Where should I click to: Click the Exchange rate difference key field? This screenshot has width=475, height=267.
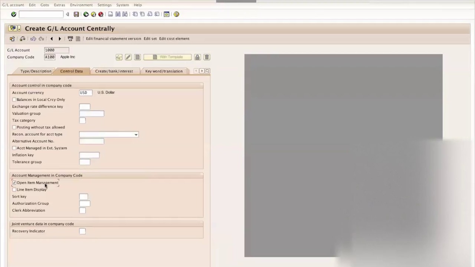pos(85,106)
